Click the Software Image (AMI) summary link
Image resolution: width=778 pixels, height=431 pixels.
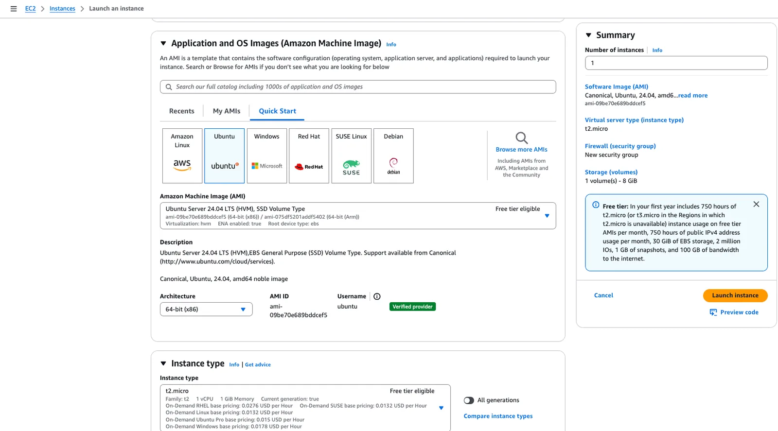(616, 87)
